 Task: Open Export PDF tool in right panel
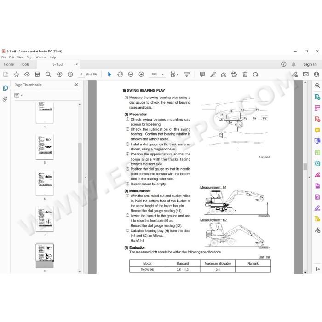tap(317, 97)
